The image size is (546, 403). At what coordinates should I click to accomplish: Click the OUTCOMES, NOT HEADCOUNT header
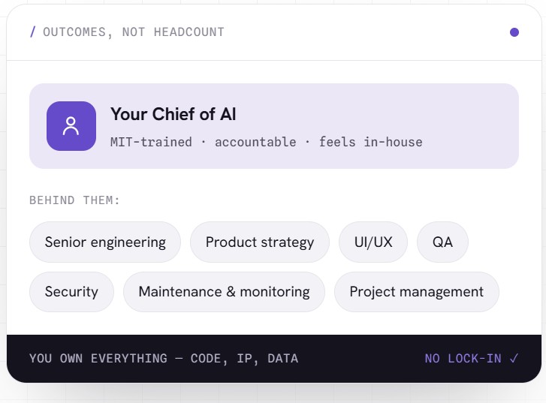pos(134,32)
